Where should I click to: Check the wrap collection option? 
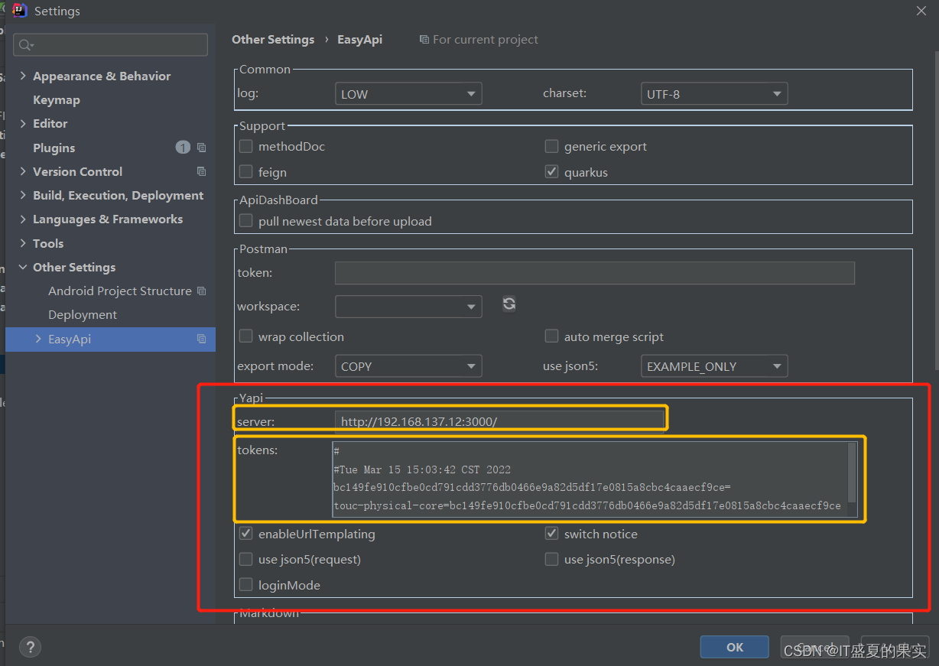(x=246, y=336)
